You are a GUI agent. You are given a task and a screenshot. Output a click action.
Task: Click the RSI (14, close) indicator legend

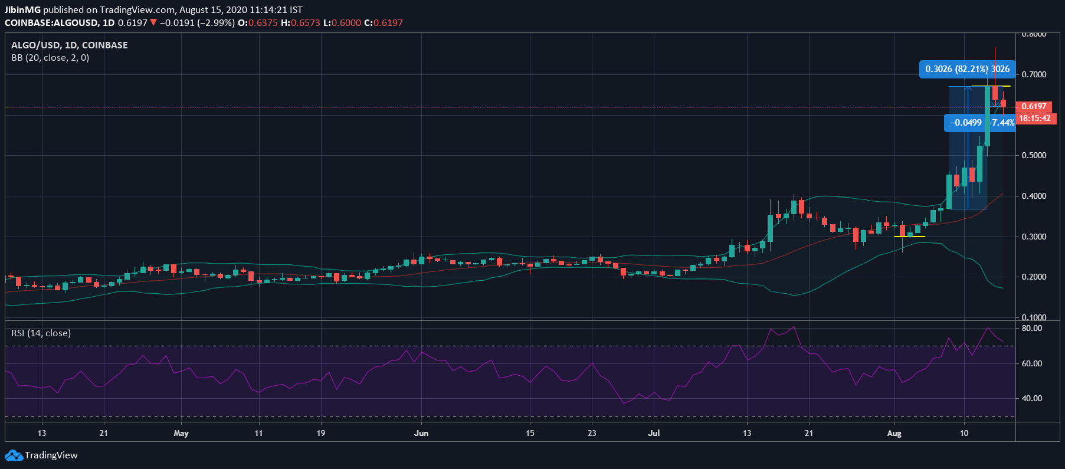click(x=41, y=333)
